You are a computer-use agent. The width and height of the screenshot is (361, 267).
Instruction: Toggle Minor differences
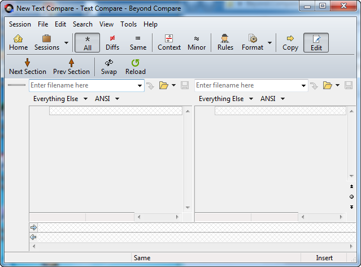[x=197, y=43]
